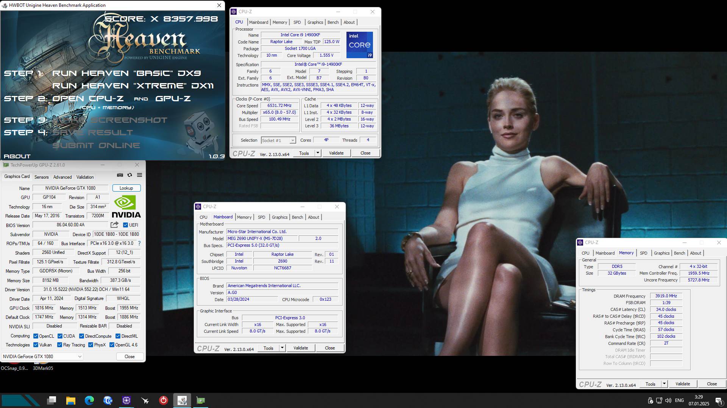Viewport: 727px width, 408px height.
Task: Click the Lookup button in GPU-Z
Action: (x=126, y=188)
